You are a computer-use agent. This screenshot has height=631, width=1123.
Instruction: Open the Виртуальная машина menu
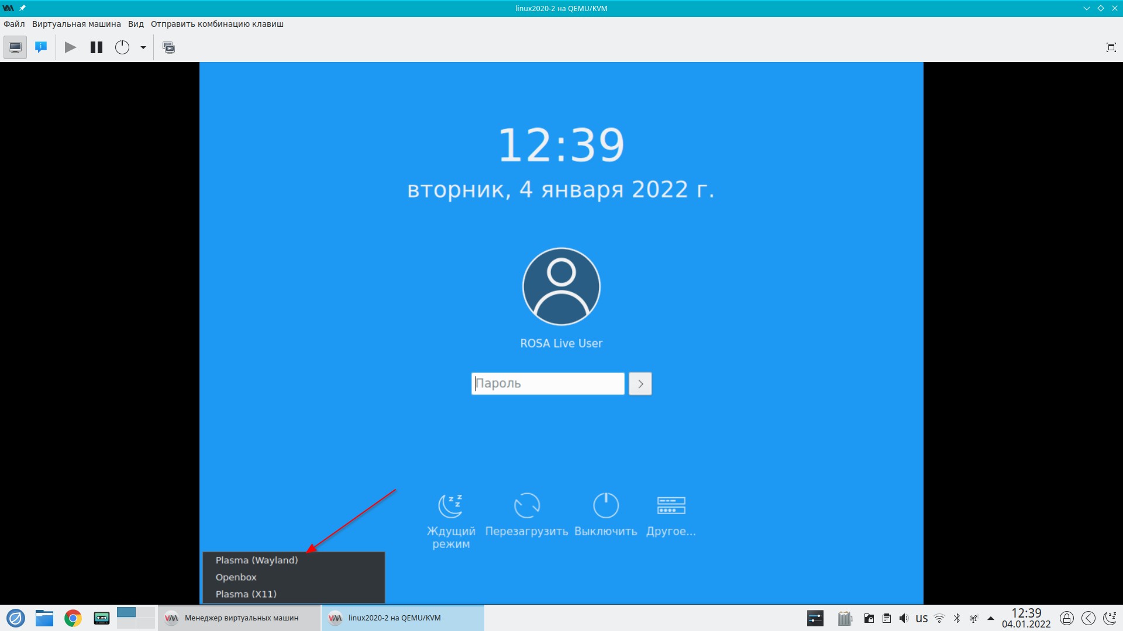click(76, 24)
